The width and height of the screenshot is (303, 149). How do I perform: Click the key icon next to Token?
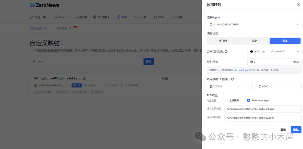pos(56,17)
